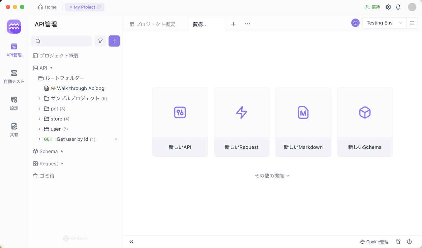This screenshot has width=422, height=248.
Task: Collapse sidebar with double chevron icon
Action: click(132, 242)
